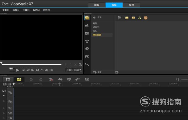188x120 pixels.
Task: Open the Instant Project templates icon
Action: click(87, 26)
